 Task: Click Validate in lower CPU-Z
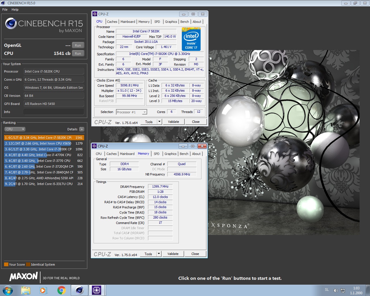[173, 254]
